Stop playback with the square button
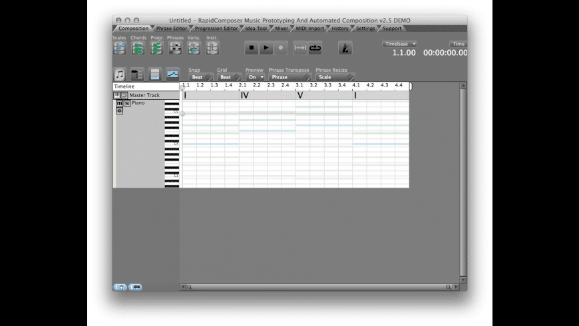This screenshot has height=326, width=579. [x=252, y=48]
